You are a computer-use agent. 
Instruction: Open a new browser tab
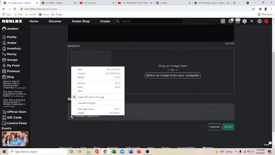(x=234, y=3)
